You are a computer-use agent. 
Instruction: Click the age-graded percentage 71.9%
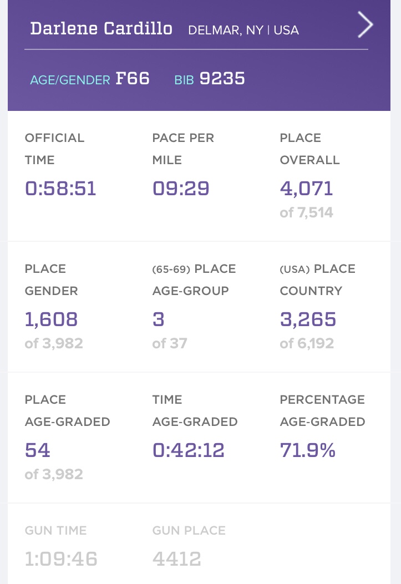pyautogui.click(x=308, y=450)
